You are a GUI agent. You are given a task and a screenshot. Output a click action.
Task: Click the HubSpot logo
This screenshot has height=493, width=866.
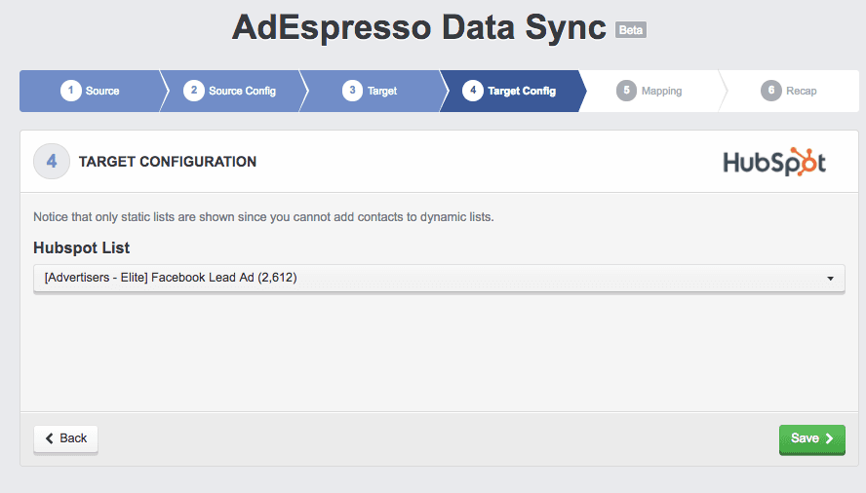[774, 163]
